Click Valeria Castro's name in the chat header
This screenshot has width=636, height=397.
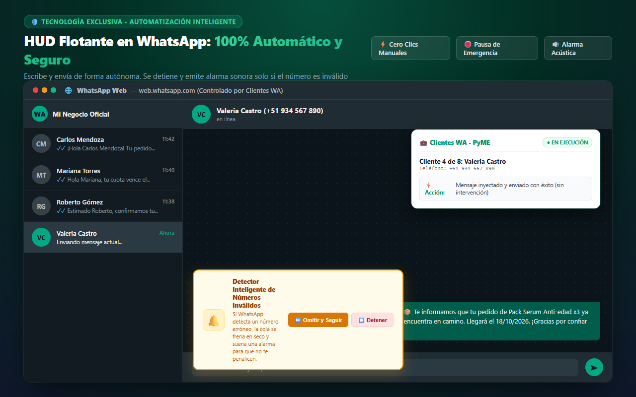click(270, 111)
